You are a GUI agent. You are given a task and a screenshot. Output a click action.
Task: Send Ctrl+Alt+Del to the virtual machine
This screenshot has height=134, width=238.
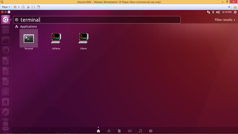pos(23,7)
